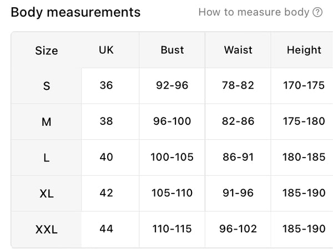This screenshot has width=333, height=249.
Task: Click the Body measurements heading
Action: coord(75,12)
